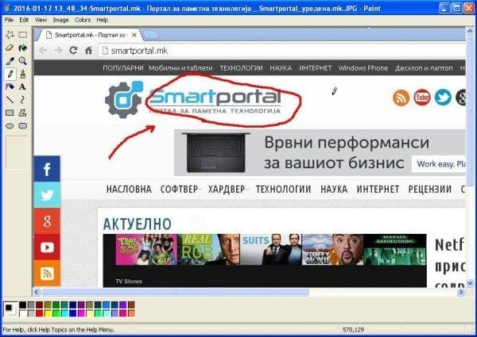Pick the white color swatch
Viewport: 477px width, 337px height.
coord(23,313)
